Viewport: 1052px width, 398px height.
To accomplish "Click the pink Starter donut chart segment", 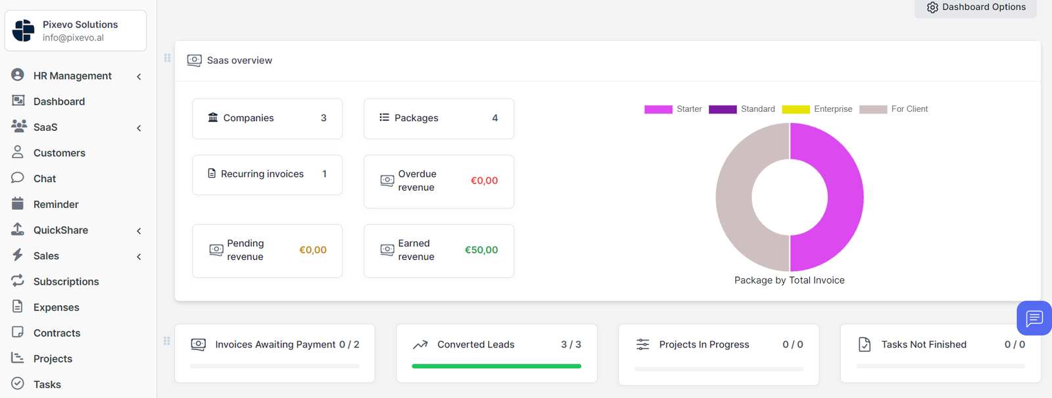I will (845, 197).
